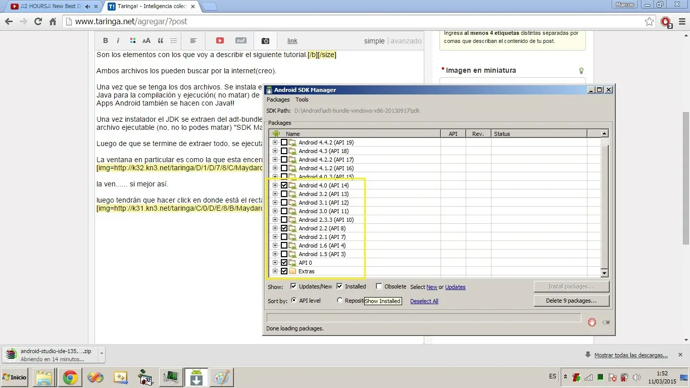The height and width of the screenshot is (388, 690).
Task: Open the Paint taskbar icon
Action: [x=221, y=378]
